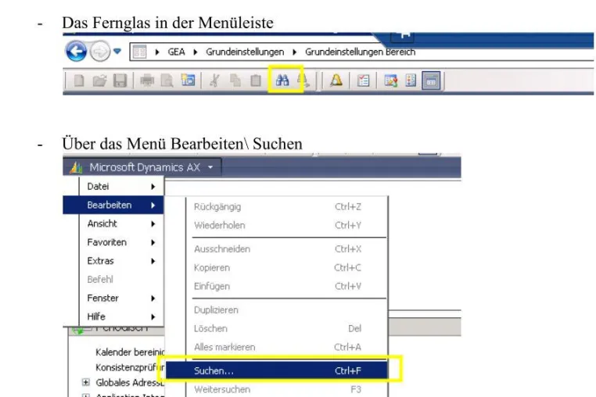Click the root icon in the address bar
The width and height of the screenshot is (596, 397).
139,52
